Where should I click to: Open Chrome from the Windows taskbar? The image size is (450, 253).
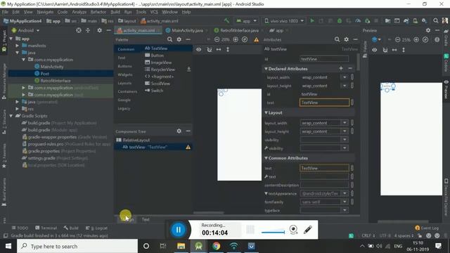pos(216,246)
